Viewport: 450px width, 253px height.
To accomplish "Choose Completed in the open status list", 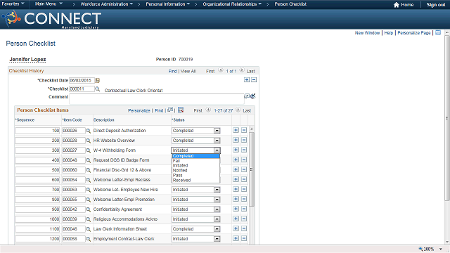I will (195, 156).
